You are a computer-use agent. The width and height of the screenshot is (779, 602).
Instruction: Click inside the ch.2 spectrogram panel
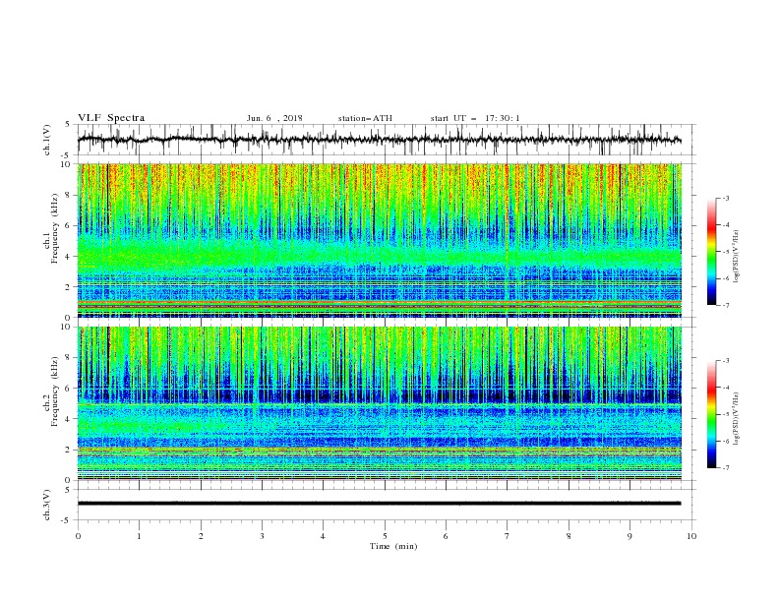pyautogui.click(x=380, y=403)
